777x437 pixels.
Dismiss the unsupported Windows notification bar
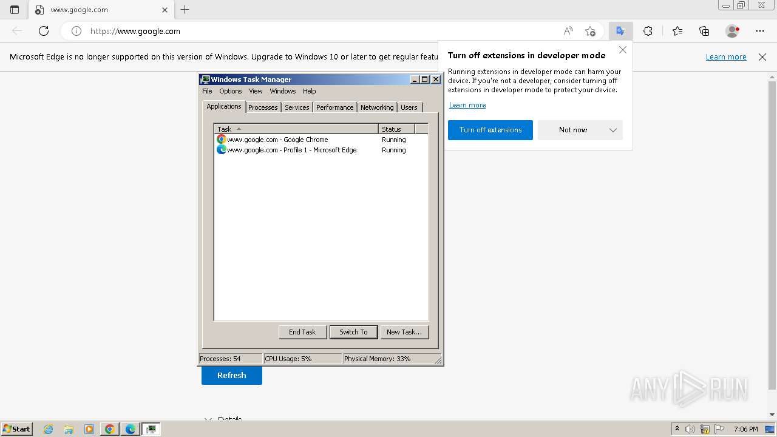[x=762, y=57]
